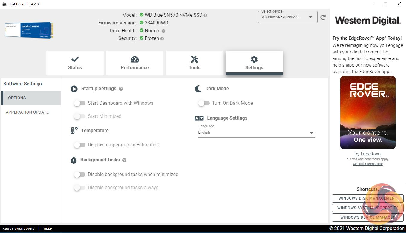Open the Tools tab
The width and height of the screenshot is (407, 233).
pyautogui.click(x=194, y=63)
